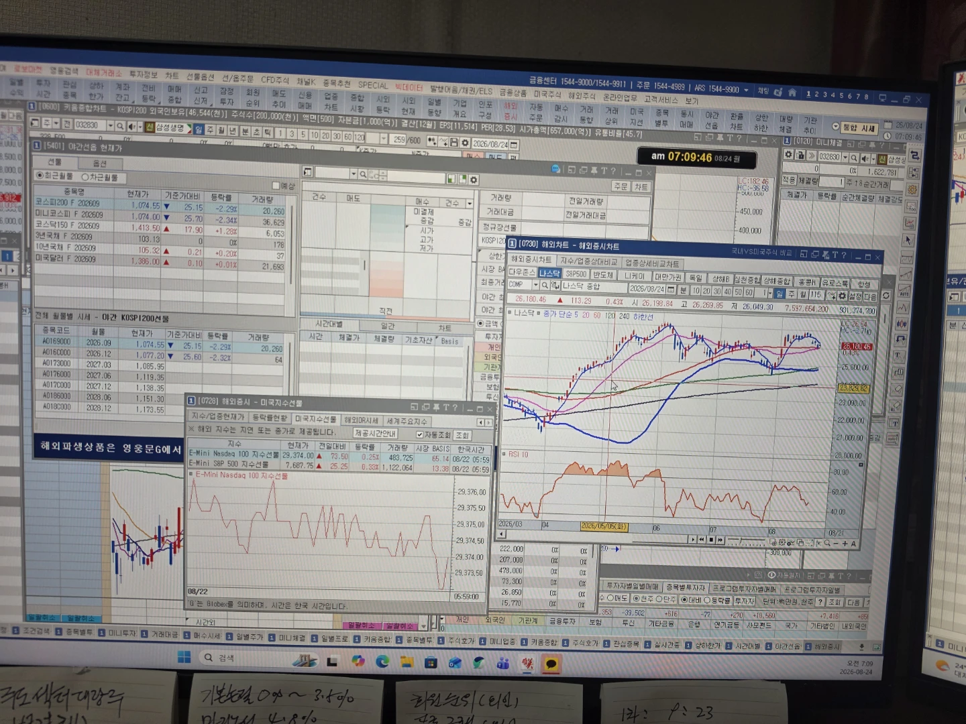
Task: Open the 건수 column dropdown arrow in order book
Action: point(470,203)
